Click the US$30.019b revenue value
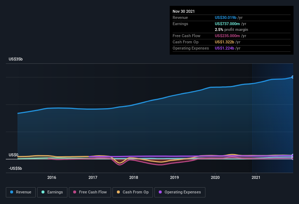The width and height of the screenshot is (299, 204). 225,17
